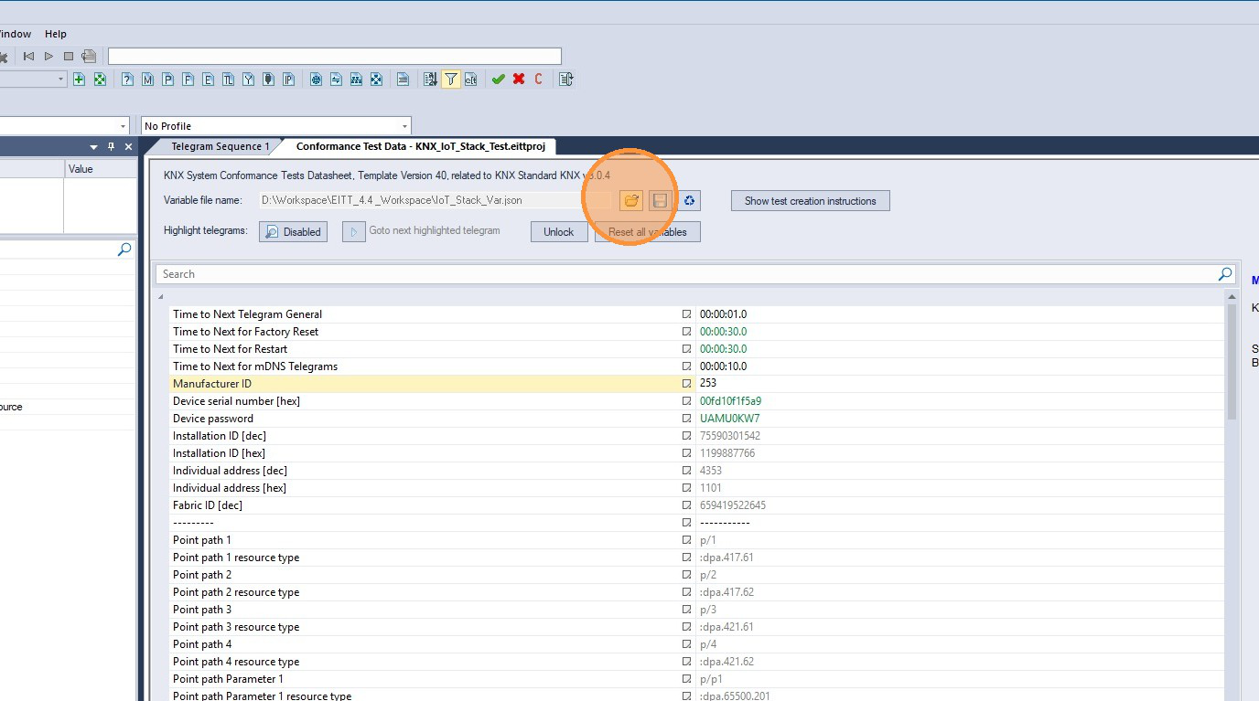1259x701 pixels.
Task: Open a variable file via folder icon
Action: (x=631, y=200)
